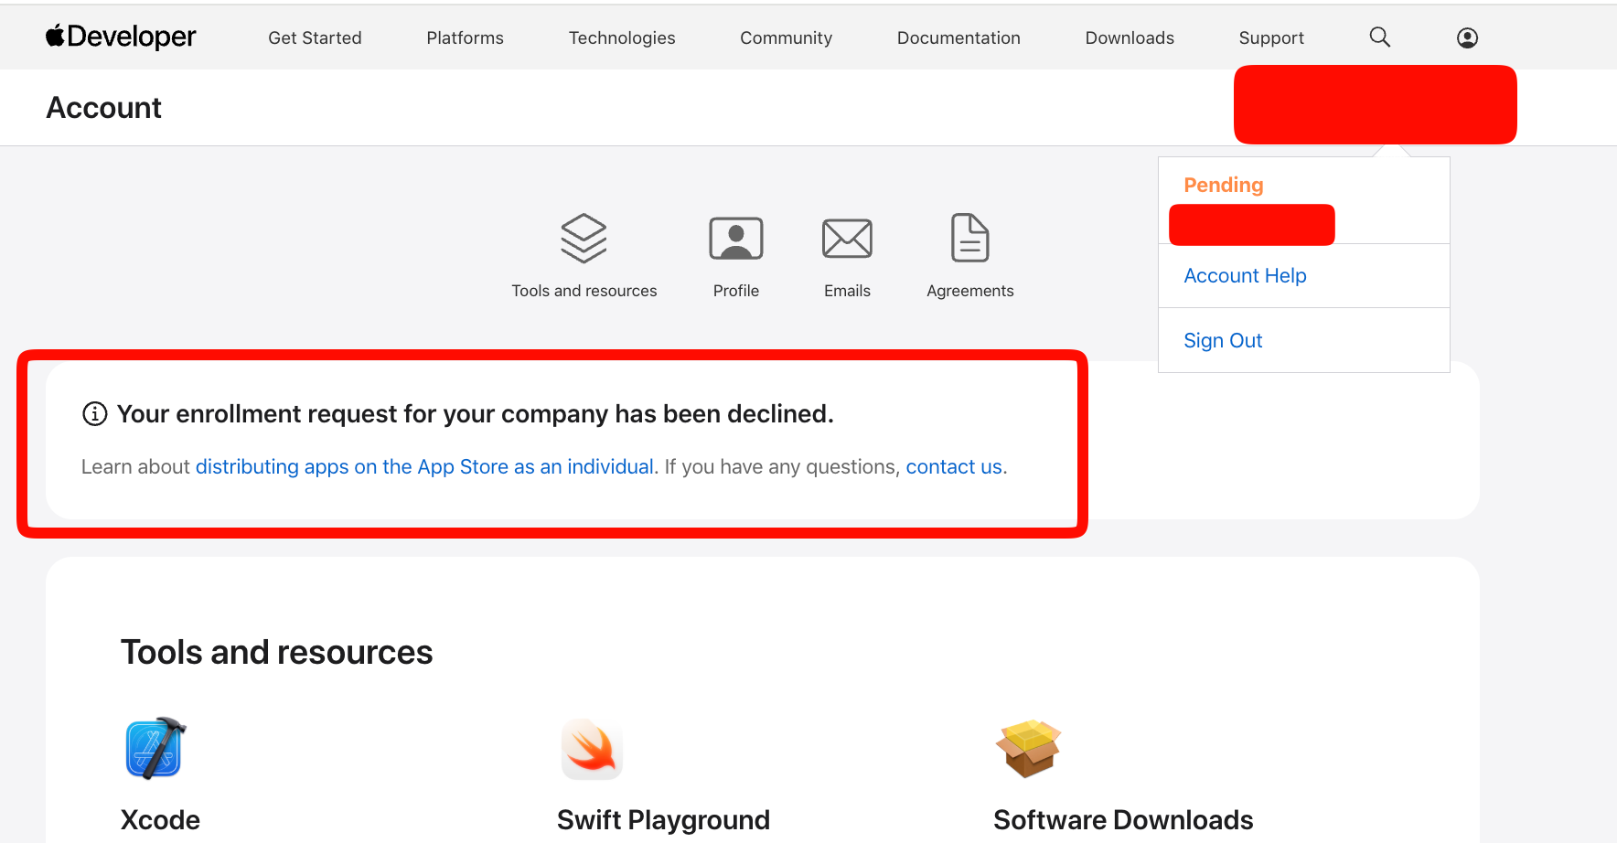
Task: Select the Tools and resources layers icon
Action: coord(584,239)
